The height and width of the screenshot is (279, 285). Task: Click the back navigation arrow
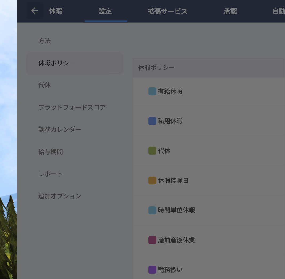coord(34,11)
